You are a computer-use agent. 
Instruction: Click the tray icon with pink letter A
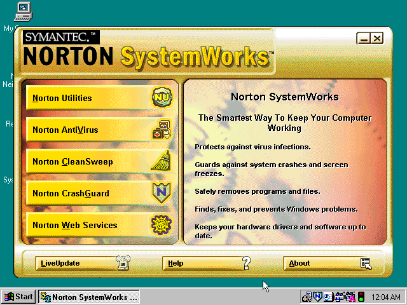[x=350, y=297]
